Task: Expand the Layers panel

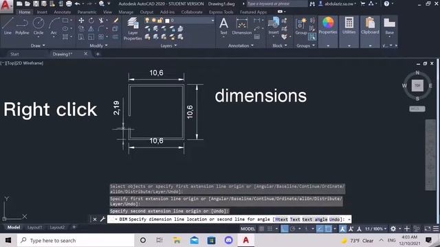Action: tap(168, 46)
